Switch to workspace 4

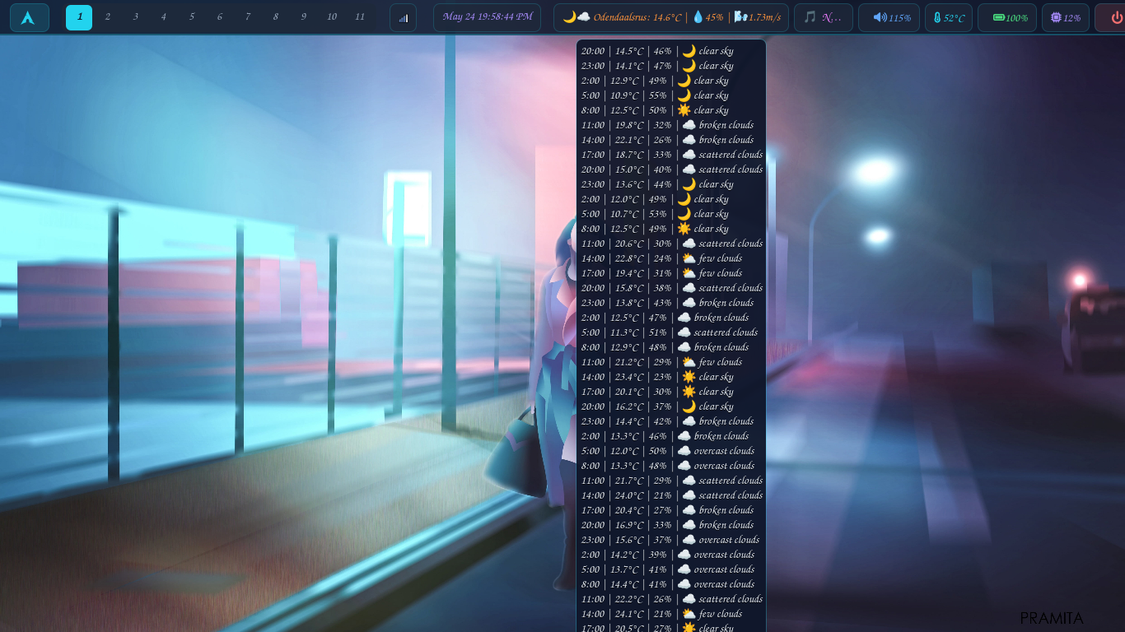(x=163, y=17)
